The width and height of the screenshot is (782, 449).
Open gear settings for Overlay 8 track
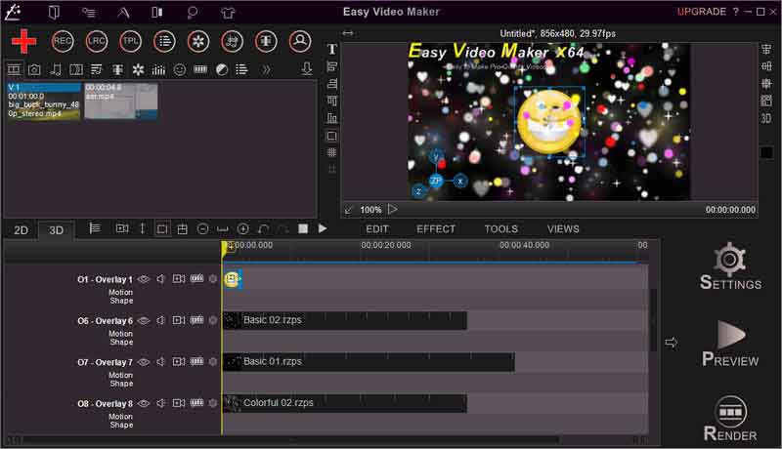tap(213, 403)
